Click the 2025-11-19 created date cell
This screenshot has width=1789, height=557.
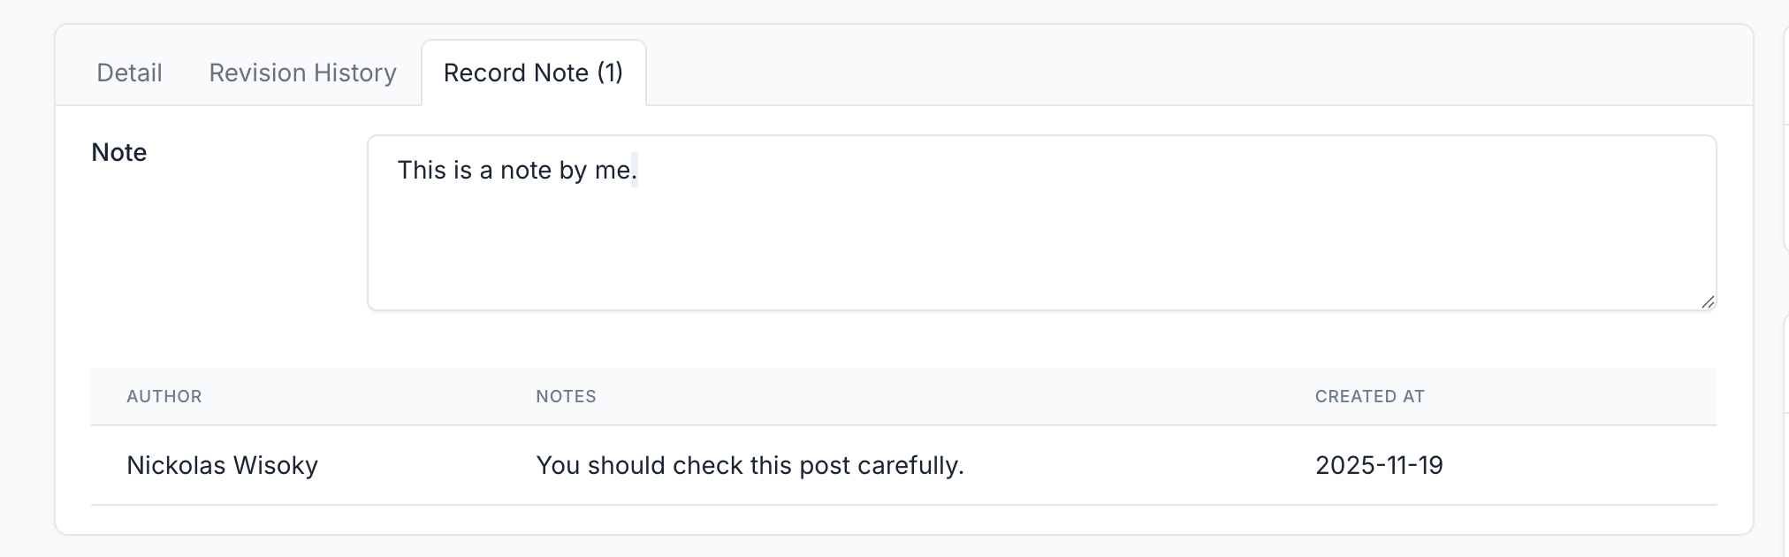[1379, 465]
